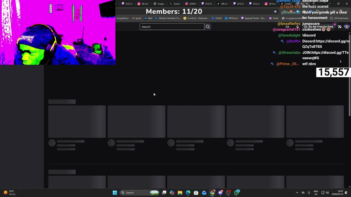Open Task View from the taskbar

tap(164, 193)
